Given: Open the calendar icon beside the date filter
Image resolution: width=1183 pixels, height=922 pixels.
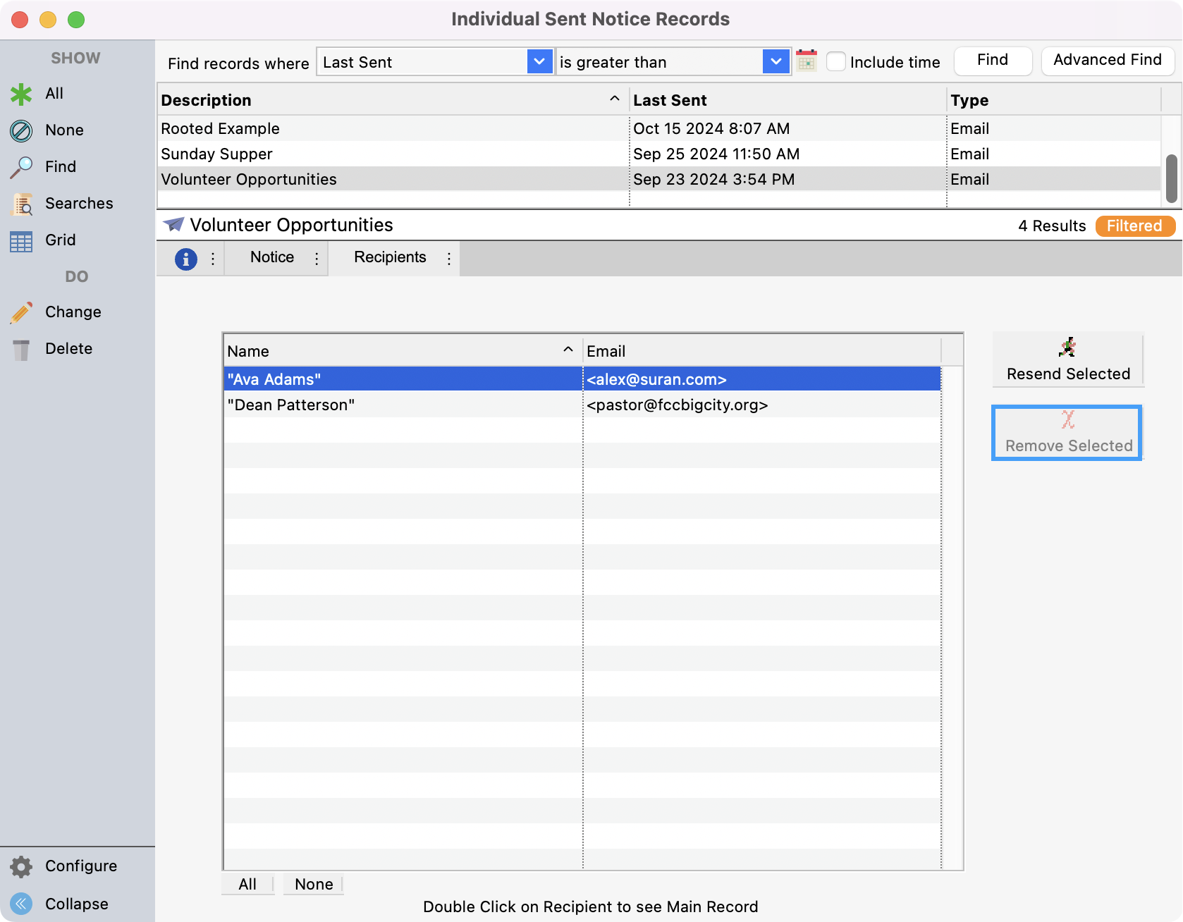Looking at the screenshot, I should [807, 61].
